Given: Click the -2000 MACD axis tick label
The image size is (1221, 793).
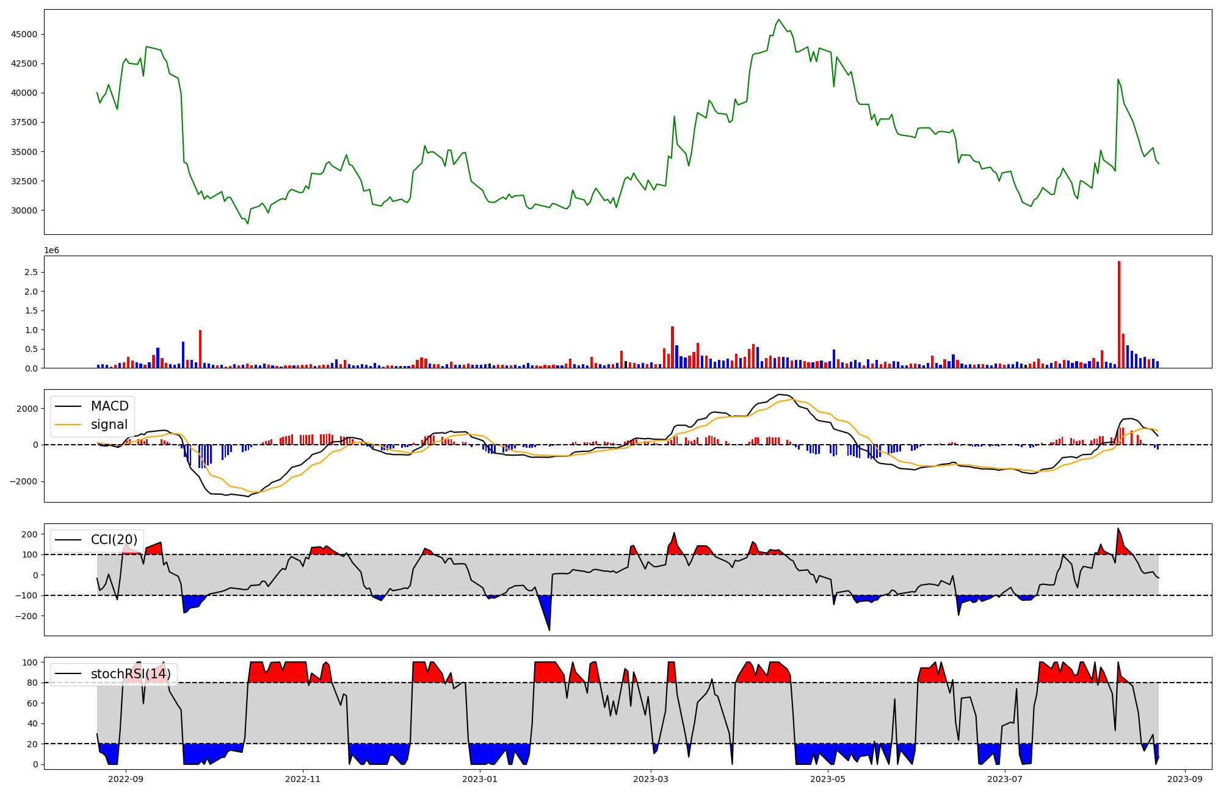Looking at the screenshot, I should (23, 481).
